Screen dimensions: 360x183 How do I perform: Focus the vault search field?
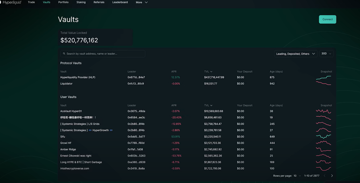point(103,54)
